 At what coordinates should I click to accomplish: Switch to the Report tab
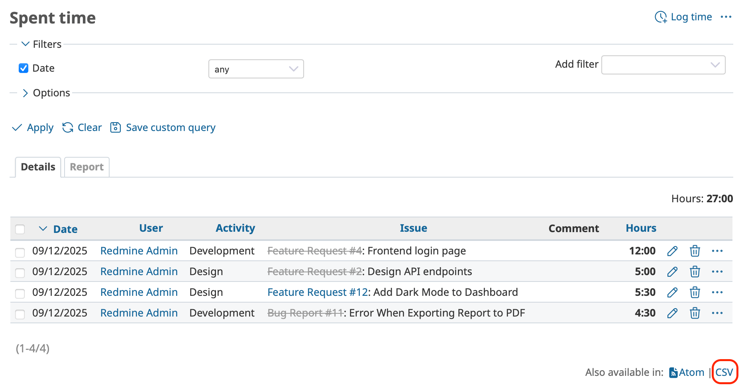(x=86, y=167)
